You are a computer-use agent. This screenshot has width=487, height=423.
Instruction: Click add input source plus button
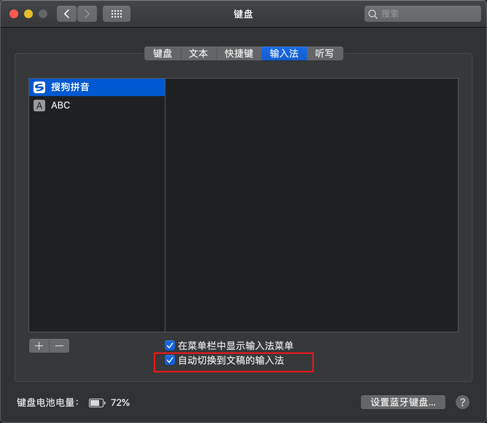(x=39, y=345)
